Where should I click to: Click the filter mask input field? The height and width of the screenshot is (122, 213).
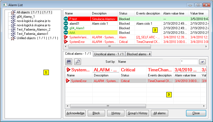pyautogui.click(x=189, y=62)
